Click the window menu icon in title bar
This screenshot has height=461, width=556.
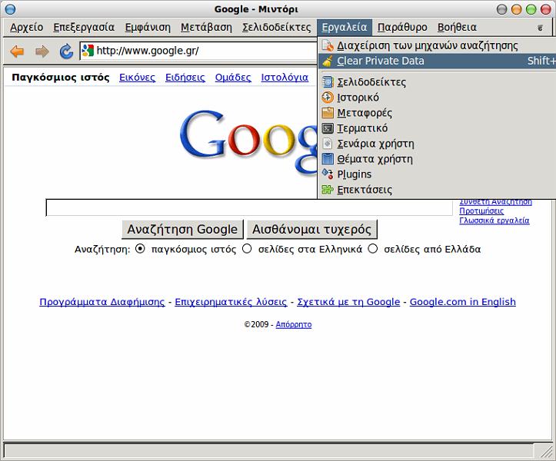10,9
